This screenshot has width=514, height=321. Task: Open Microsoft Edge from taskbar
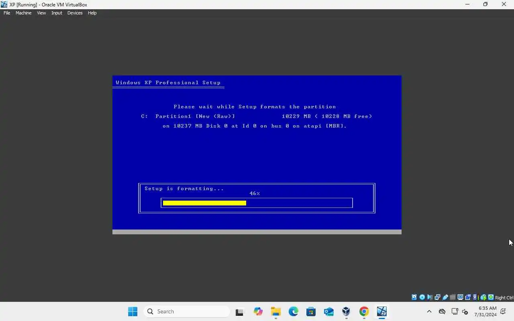click(293, 311)
